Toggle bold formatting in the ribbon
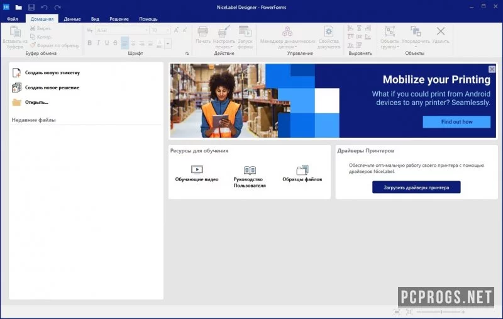This screenshot has height=319, width=503. click(89, 43)
